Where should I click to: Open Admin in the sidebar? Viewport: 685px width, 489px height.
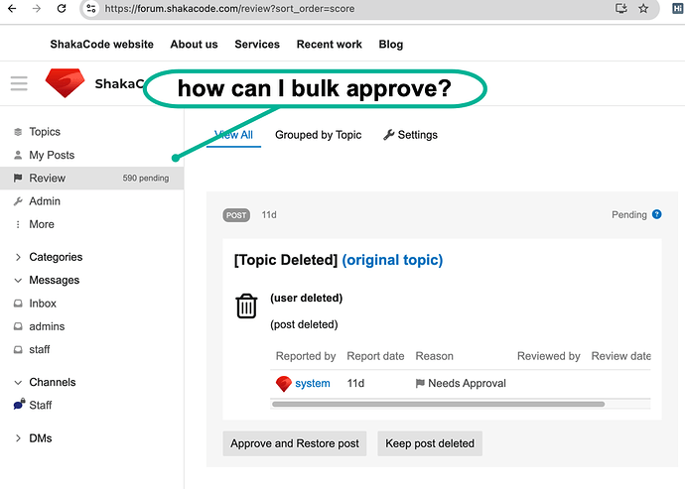click(x=91, y=201)
